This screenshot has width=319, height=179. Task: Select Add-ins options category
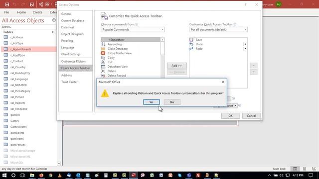[x=66, y=75]
